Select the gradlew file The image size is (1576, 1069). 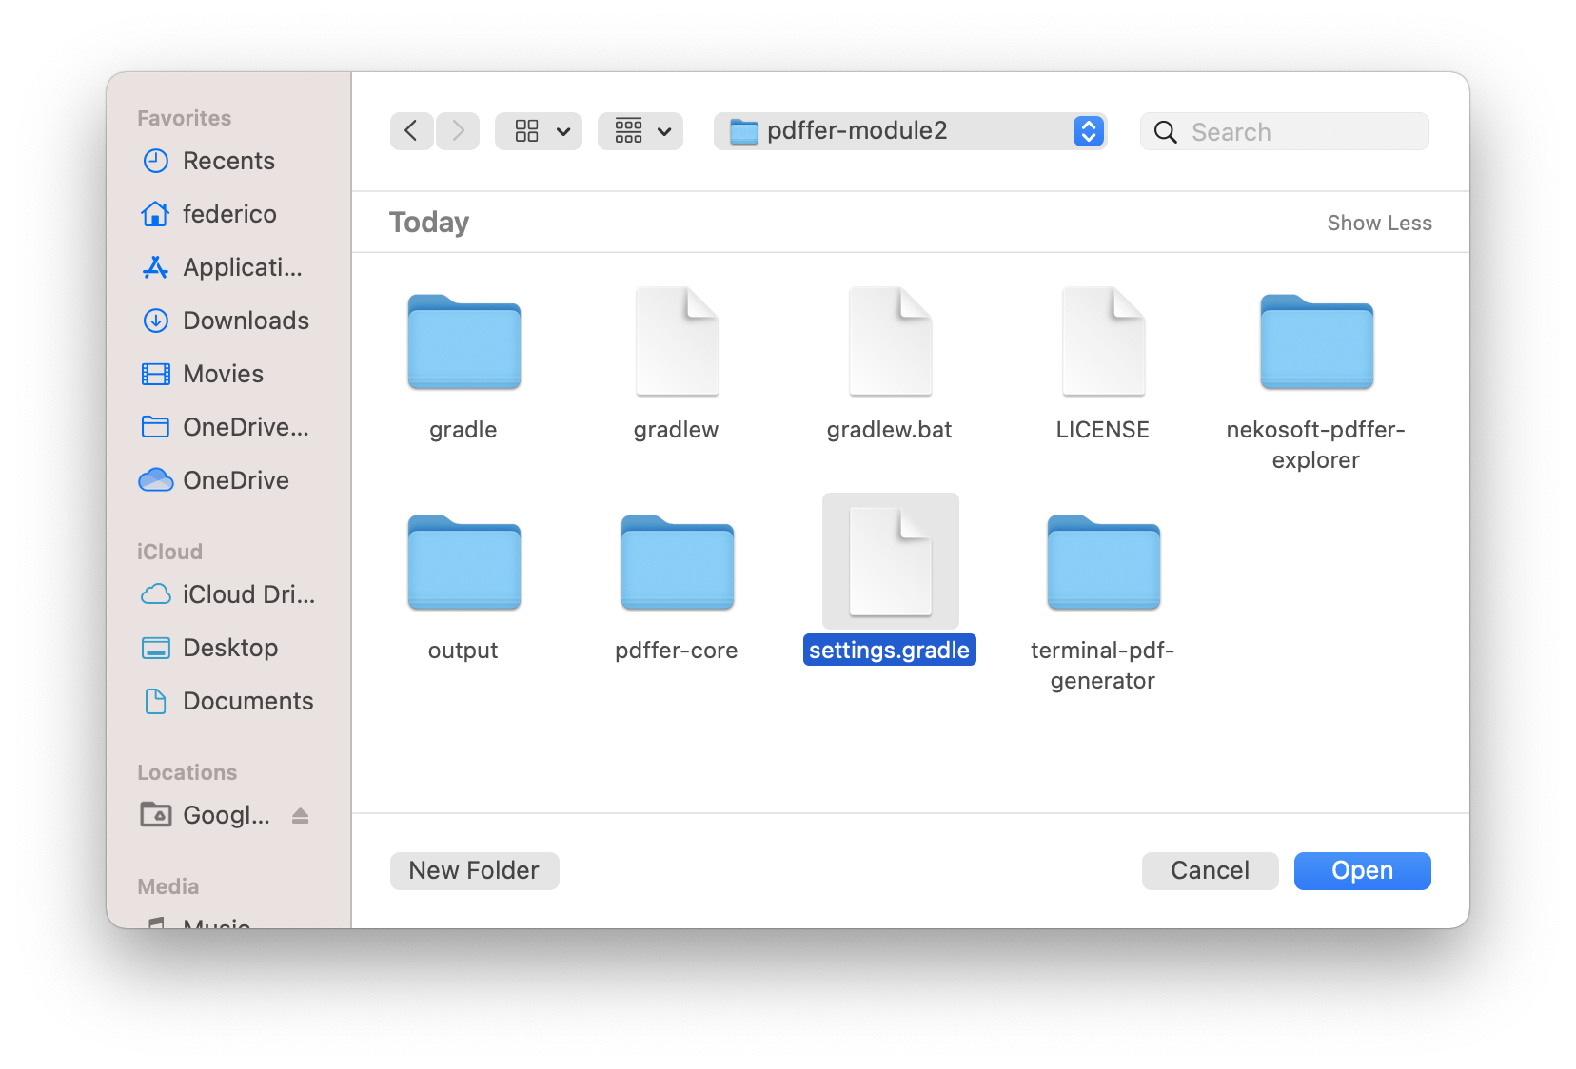(x=677, y=344)
